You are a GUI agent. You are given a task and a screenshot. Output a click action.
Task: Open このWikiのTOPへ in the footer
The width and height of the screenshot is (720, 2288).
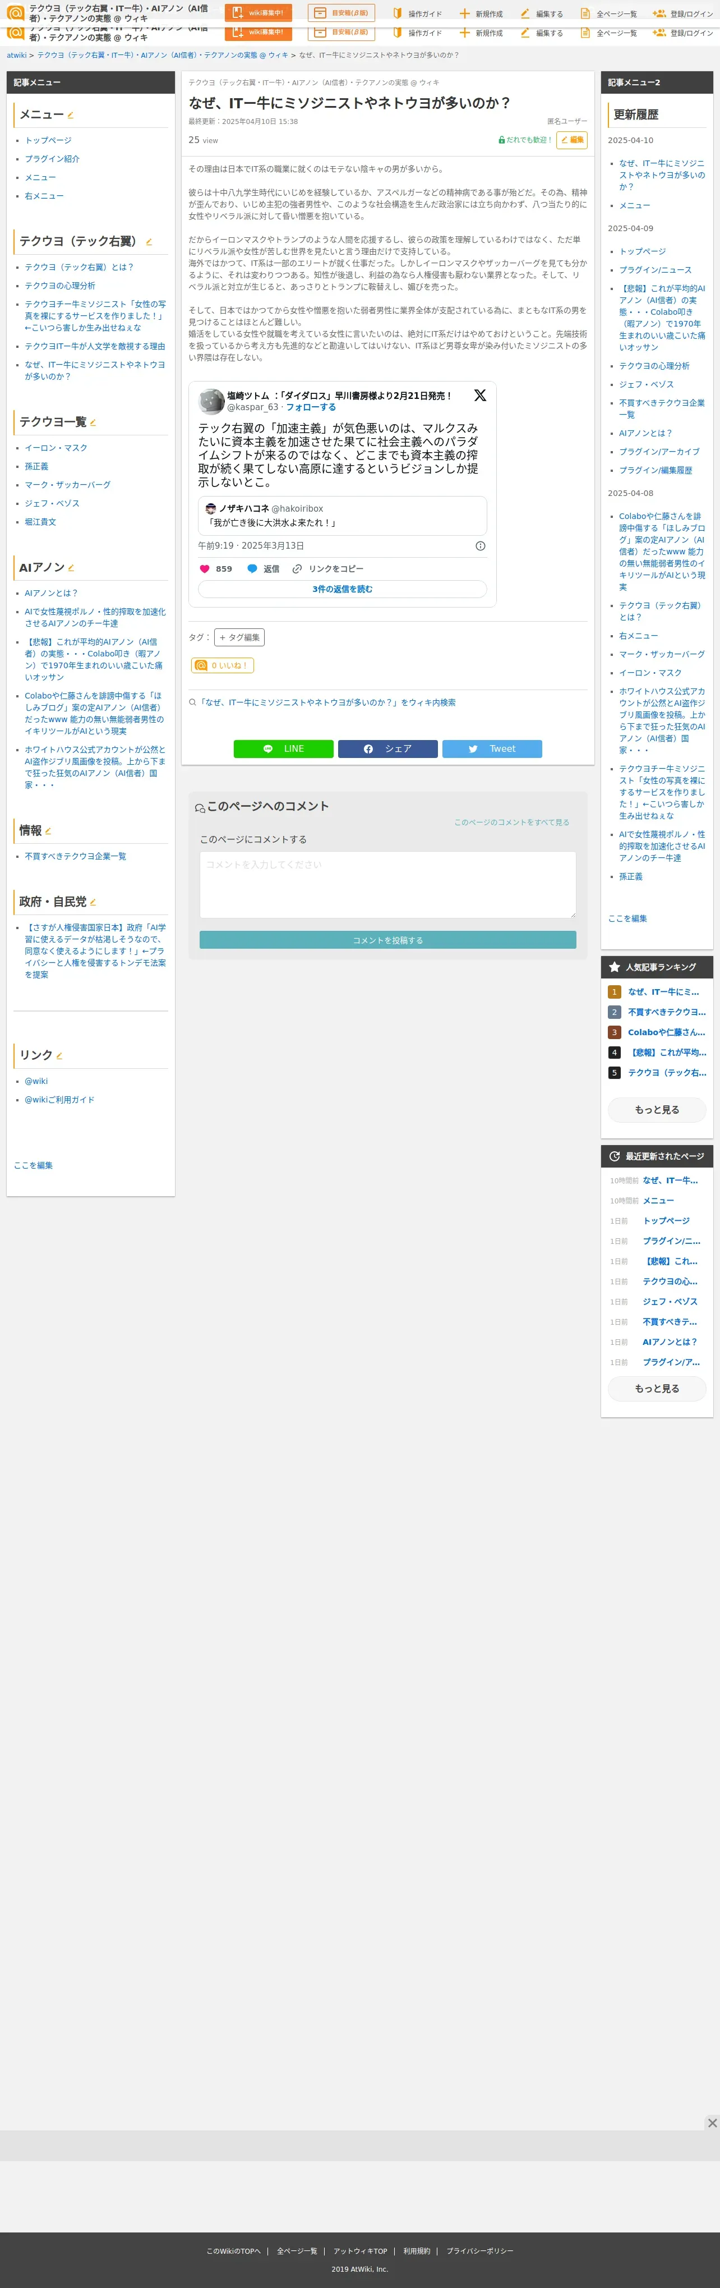(233, 2251)
